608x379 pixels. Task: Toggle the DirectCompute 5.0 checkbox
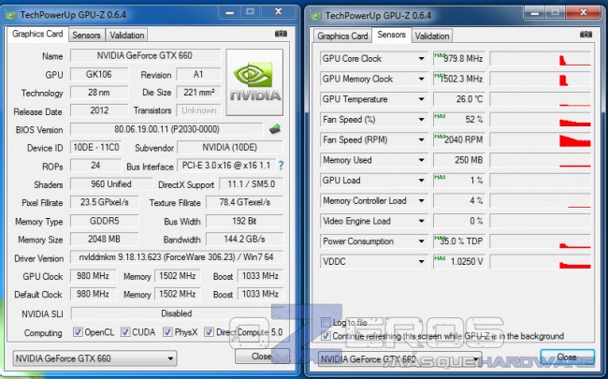(x=209, y=332)
